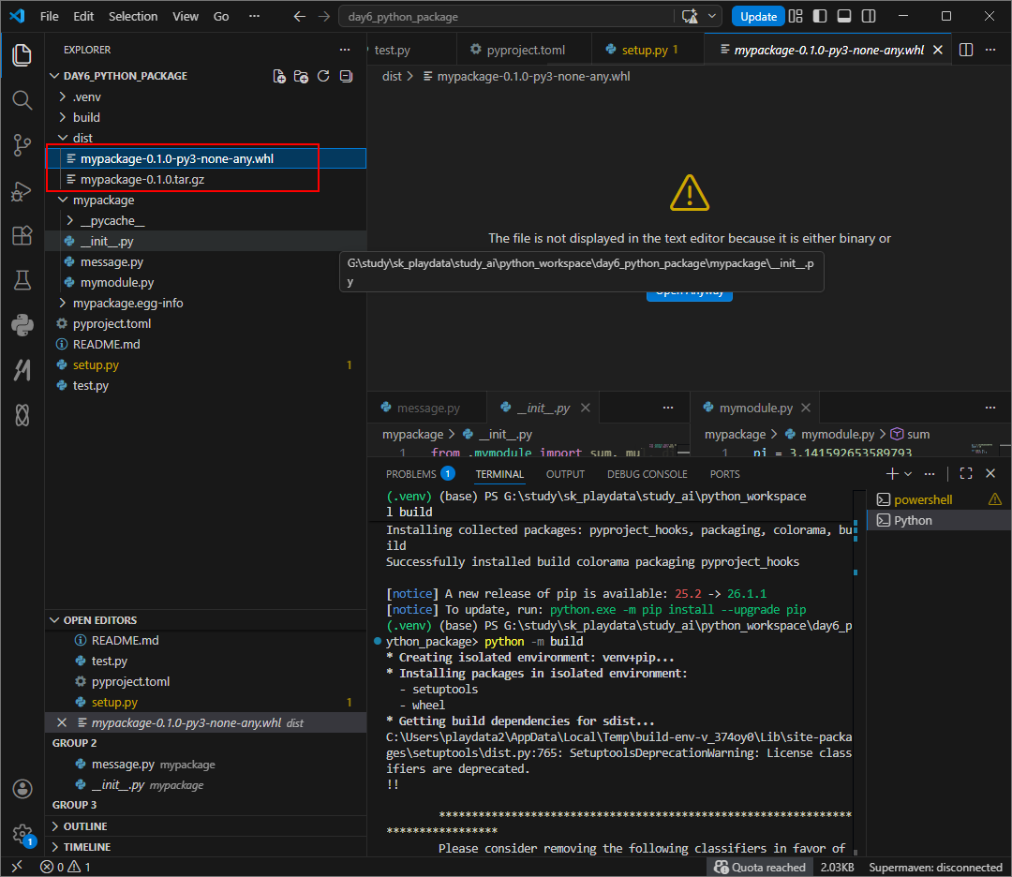Screen dimensions: 1012x877
Task: Toggle bottom panel visibility
Action: [844, 17]
